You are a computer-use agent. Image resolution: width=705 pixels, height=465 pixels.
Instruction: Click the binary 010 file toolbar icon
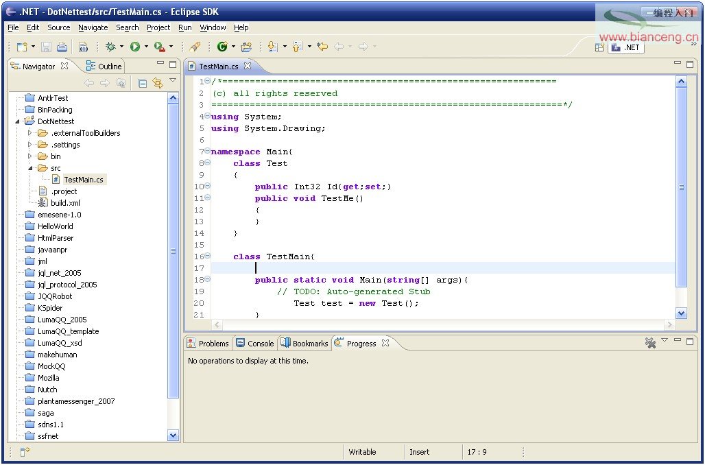point(83,47)
